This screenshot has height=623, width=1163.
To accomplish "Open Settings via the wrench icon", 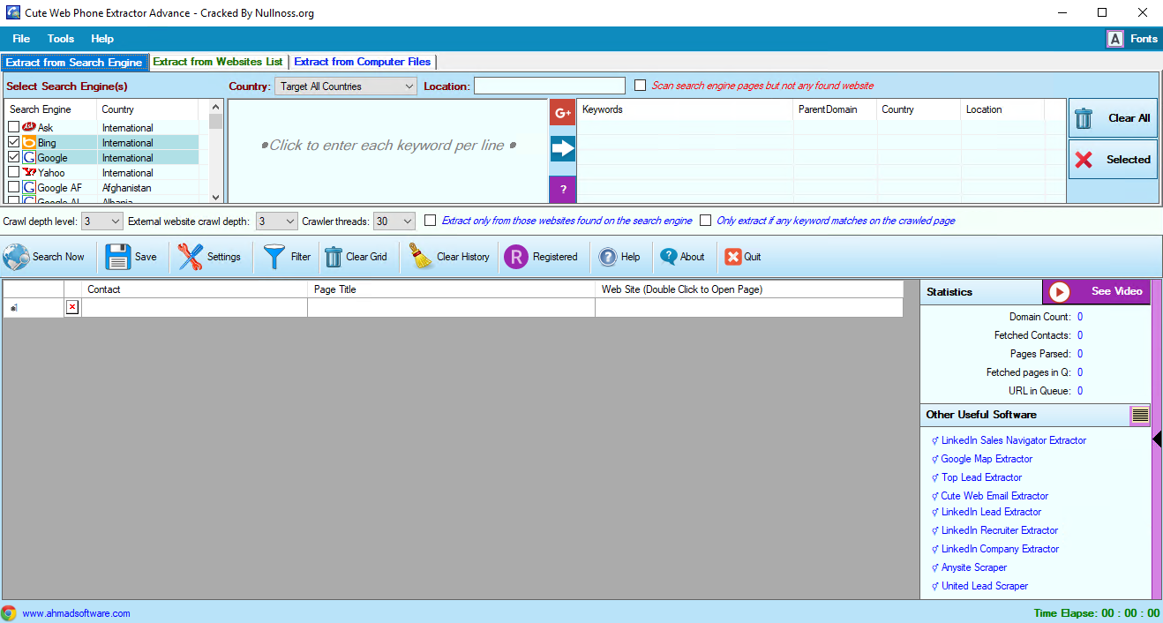I will [x=190, y=257].
